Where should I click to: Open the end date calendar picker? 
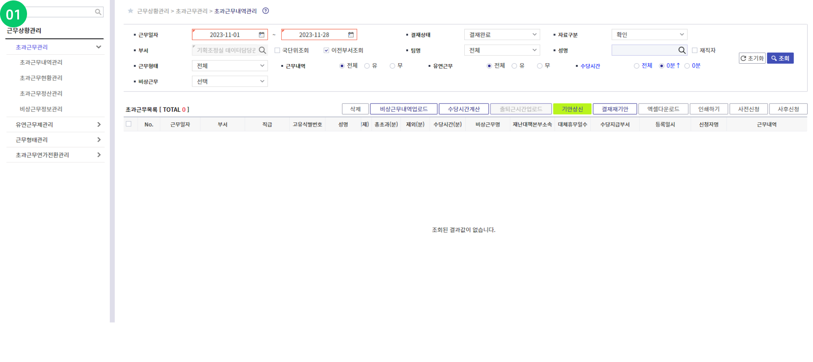pyautogui.click(x=351, y=35)
